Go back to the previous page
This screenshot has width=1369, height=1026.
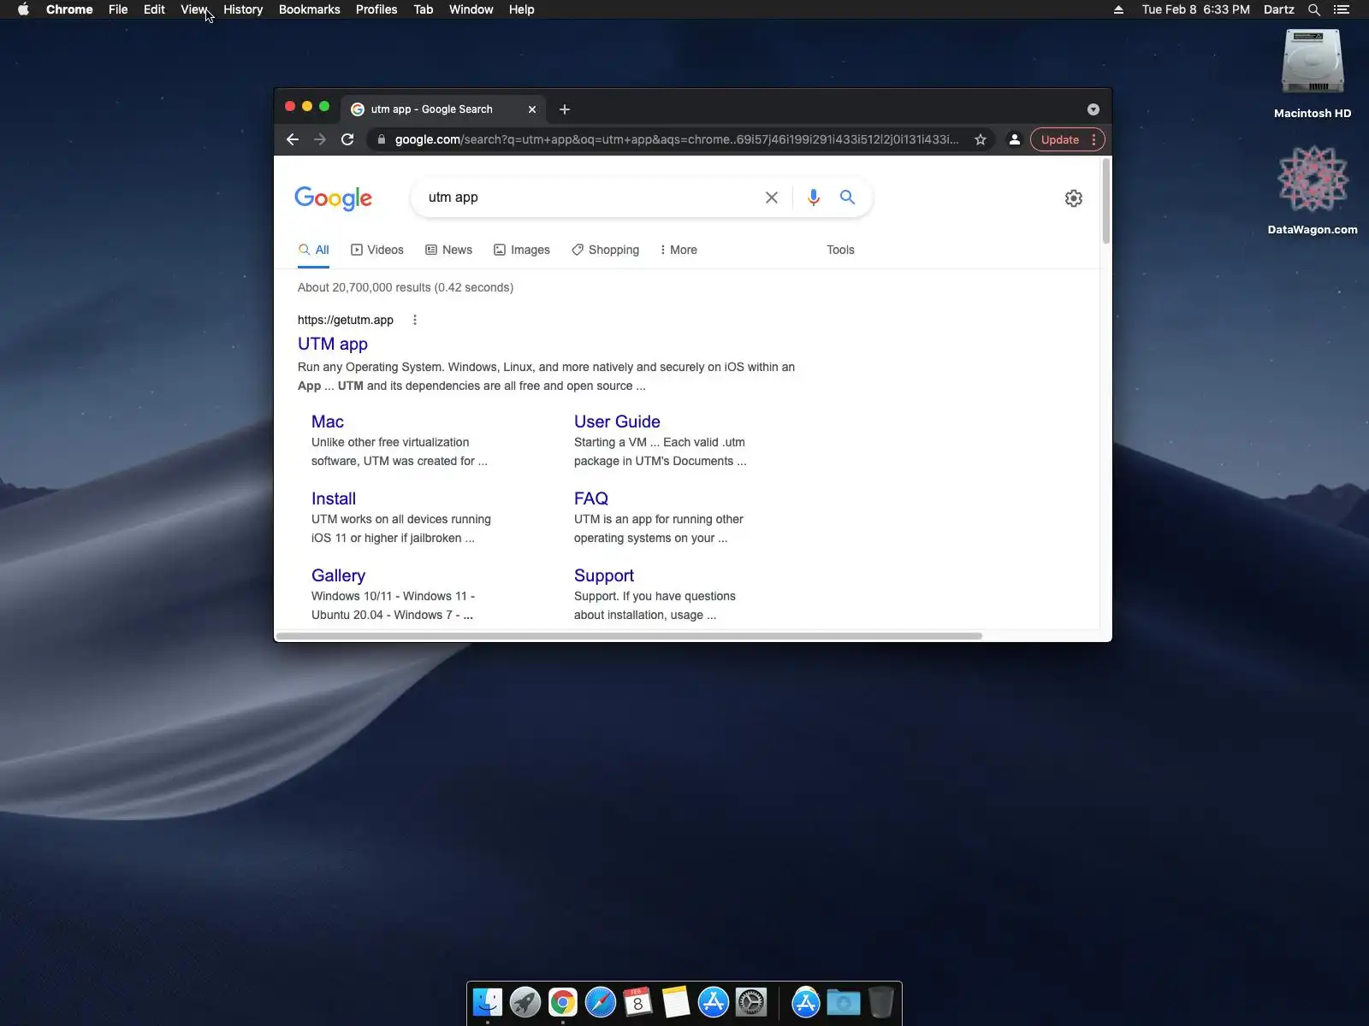tap(293, 139)
